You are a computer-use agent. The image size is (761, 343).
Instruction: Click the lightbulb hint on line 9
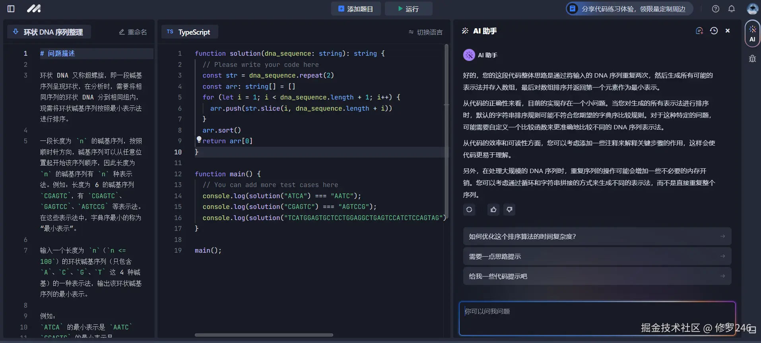click(x=199, y=139)
